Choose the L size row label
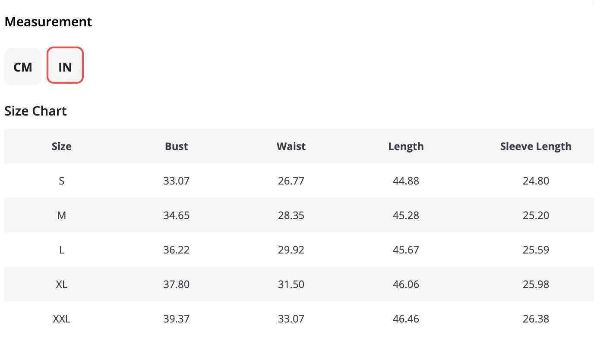594x338 pixels. 61,250
